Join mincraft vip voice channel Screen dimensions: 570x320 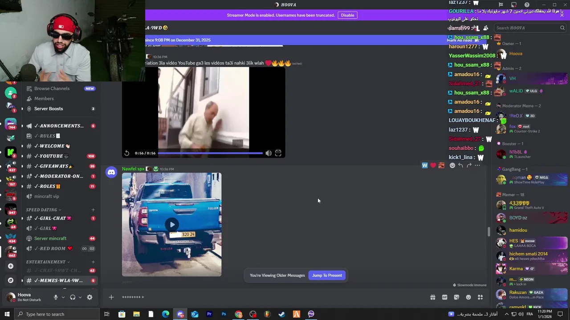tap(46, 196)
